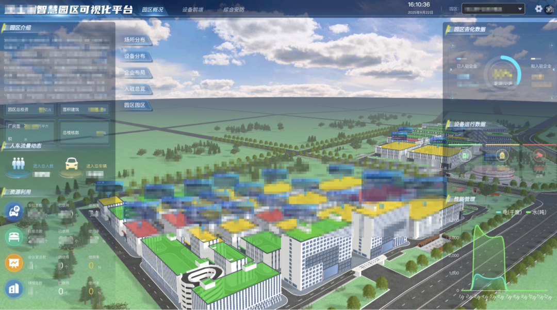This screenshot has height=310, width=557.
Task: Click the 进入总人数 label
Action: pos(43,166)
